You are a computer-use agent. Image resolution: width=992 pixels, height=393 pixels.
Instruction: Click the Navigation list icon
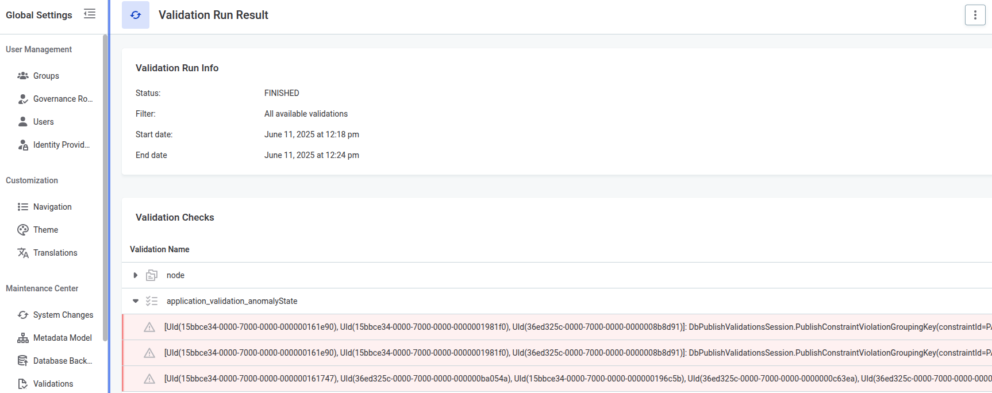(23, 207)
